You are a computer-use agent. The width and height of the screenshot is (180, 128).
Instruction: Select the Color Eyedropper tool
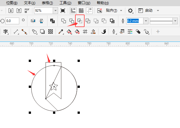61,32
